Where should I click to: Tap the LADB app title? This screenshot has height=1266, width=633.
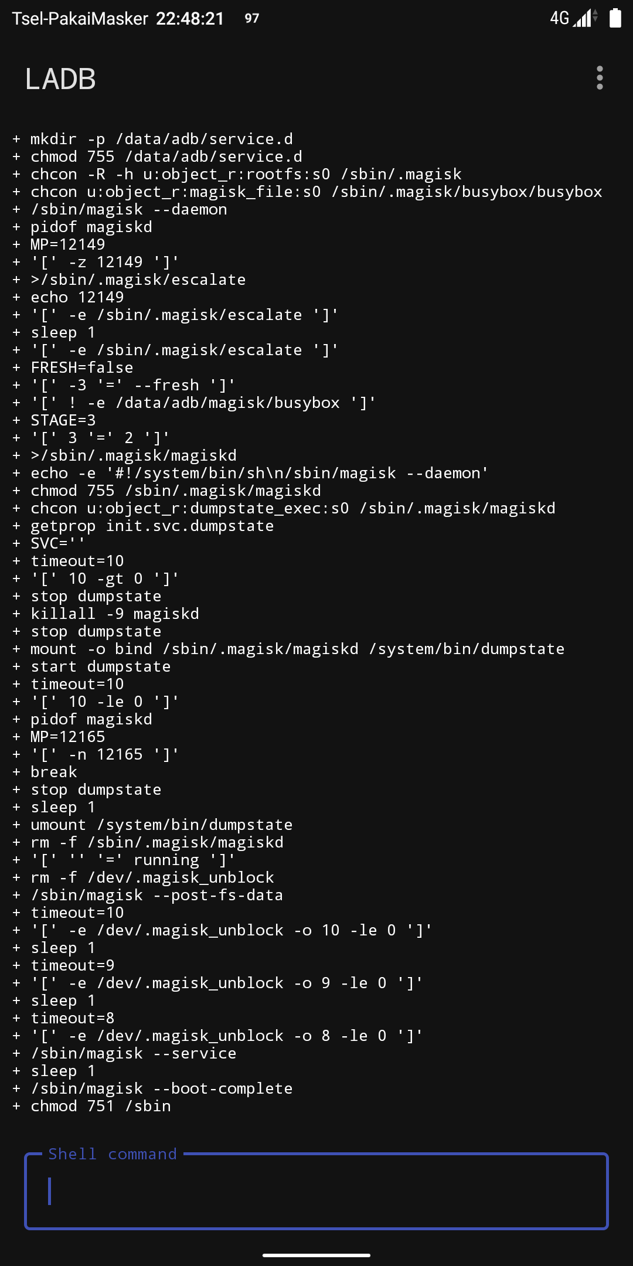(x=60, y=79)
